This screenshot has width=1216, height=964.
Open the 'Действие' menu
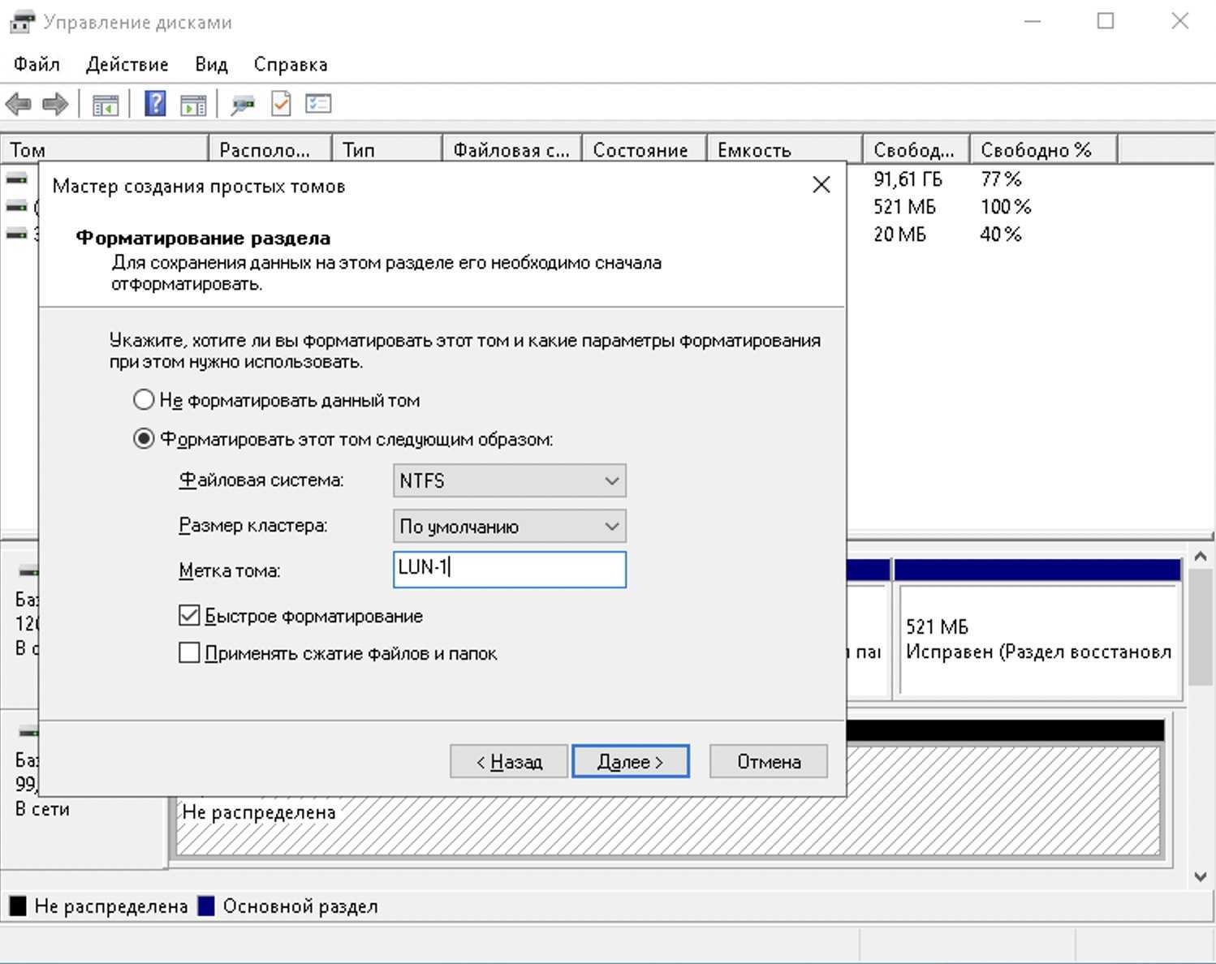click(x=127, y=64)
